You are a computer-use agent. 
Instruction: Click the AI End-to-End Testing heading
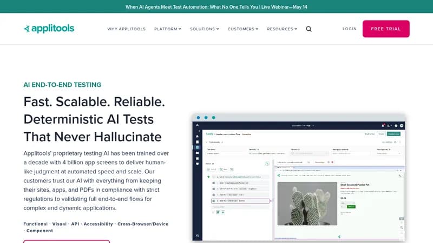[62, 85]
